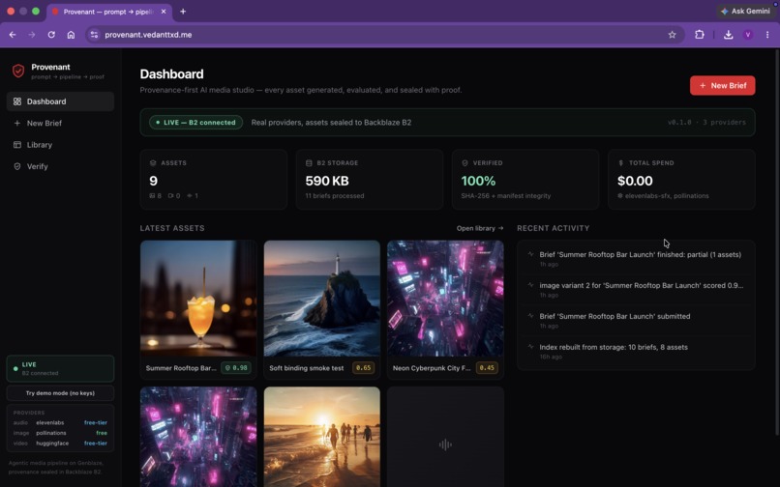Open a new browser tab

pos(183,12)
